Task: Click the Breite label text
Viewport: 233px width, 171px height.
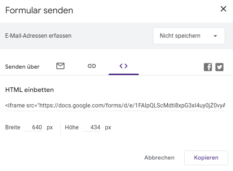Action: coord(13,127)
